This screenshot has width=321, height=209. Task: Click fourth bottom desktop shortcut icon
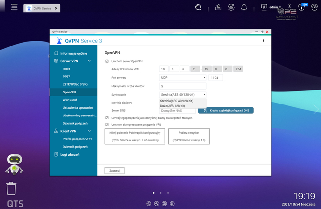coord(172,203)
